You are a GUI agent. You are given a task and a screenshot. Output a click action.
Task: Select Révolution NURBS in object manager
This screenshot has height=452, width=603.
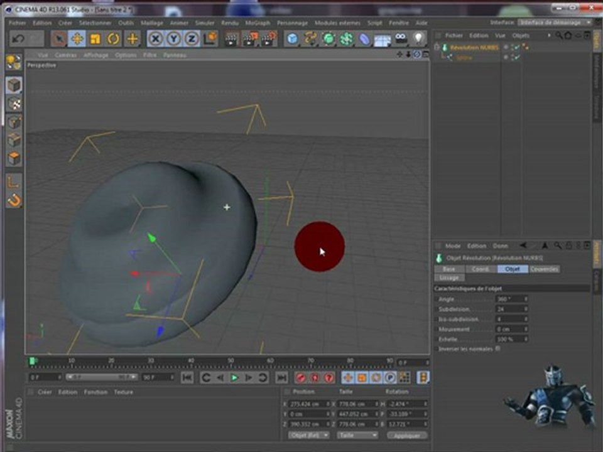[474, 48]
